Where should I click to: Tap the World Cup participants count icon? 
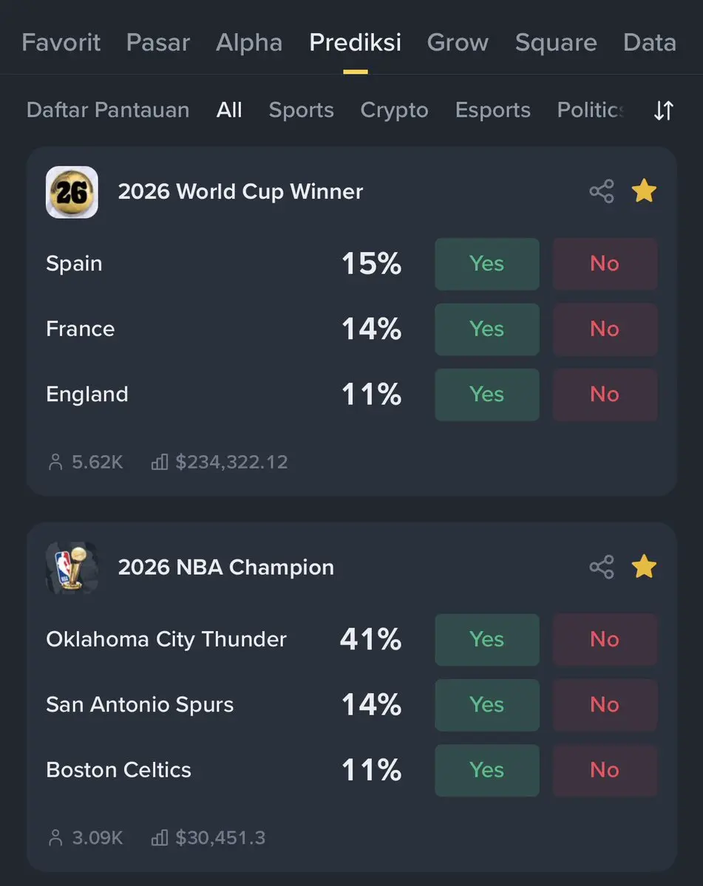pos(55,463)
